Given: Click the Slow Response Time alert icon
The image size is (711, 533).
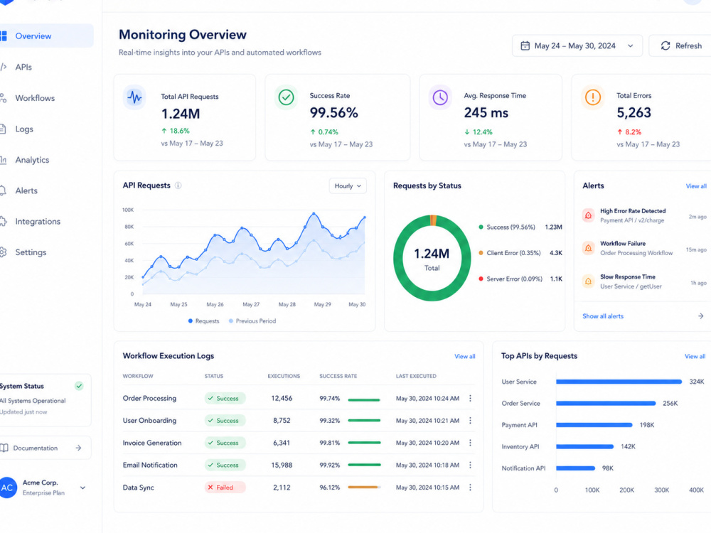Looking at the screenshot, I should 589,281.
